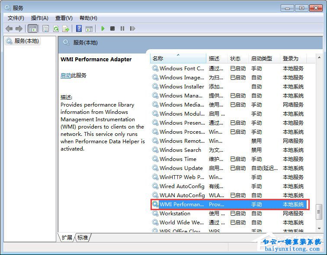This screenshot has height=255, width=327.
Task: Open the 文件(F) menu
Action: [16, 18]
